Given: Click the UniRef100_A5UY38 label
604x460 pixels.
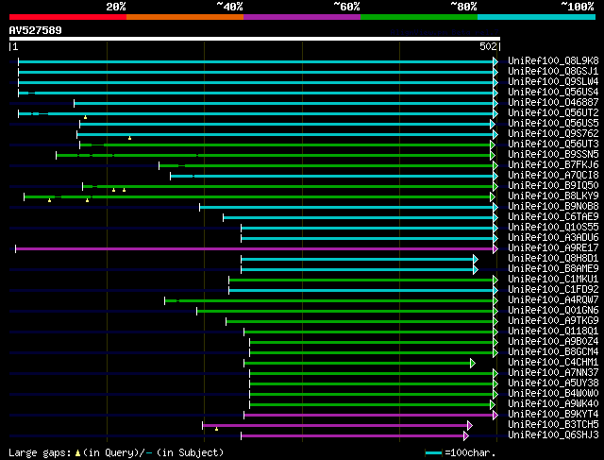Looking at the screenshot, I should click(553, 383).
